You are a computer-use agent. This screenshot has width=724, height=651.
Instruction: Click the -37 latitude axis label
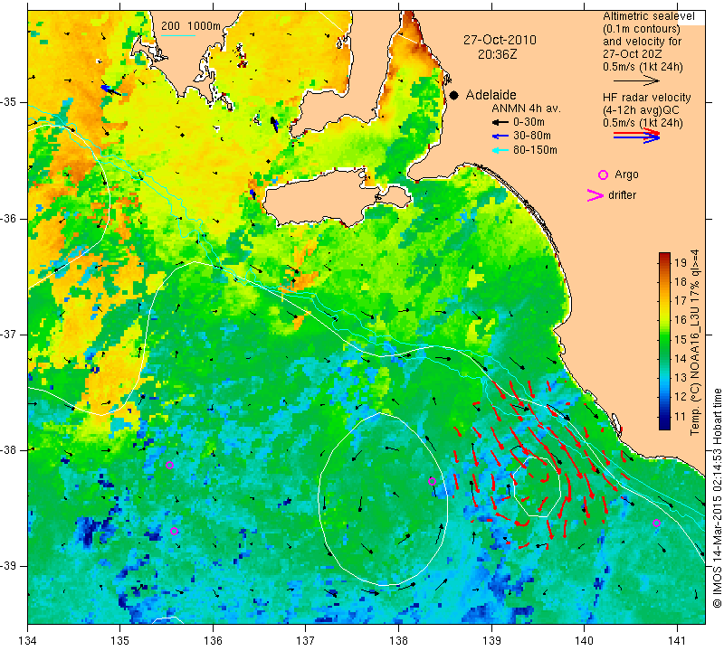(9, 334)
